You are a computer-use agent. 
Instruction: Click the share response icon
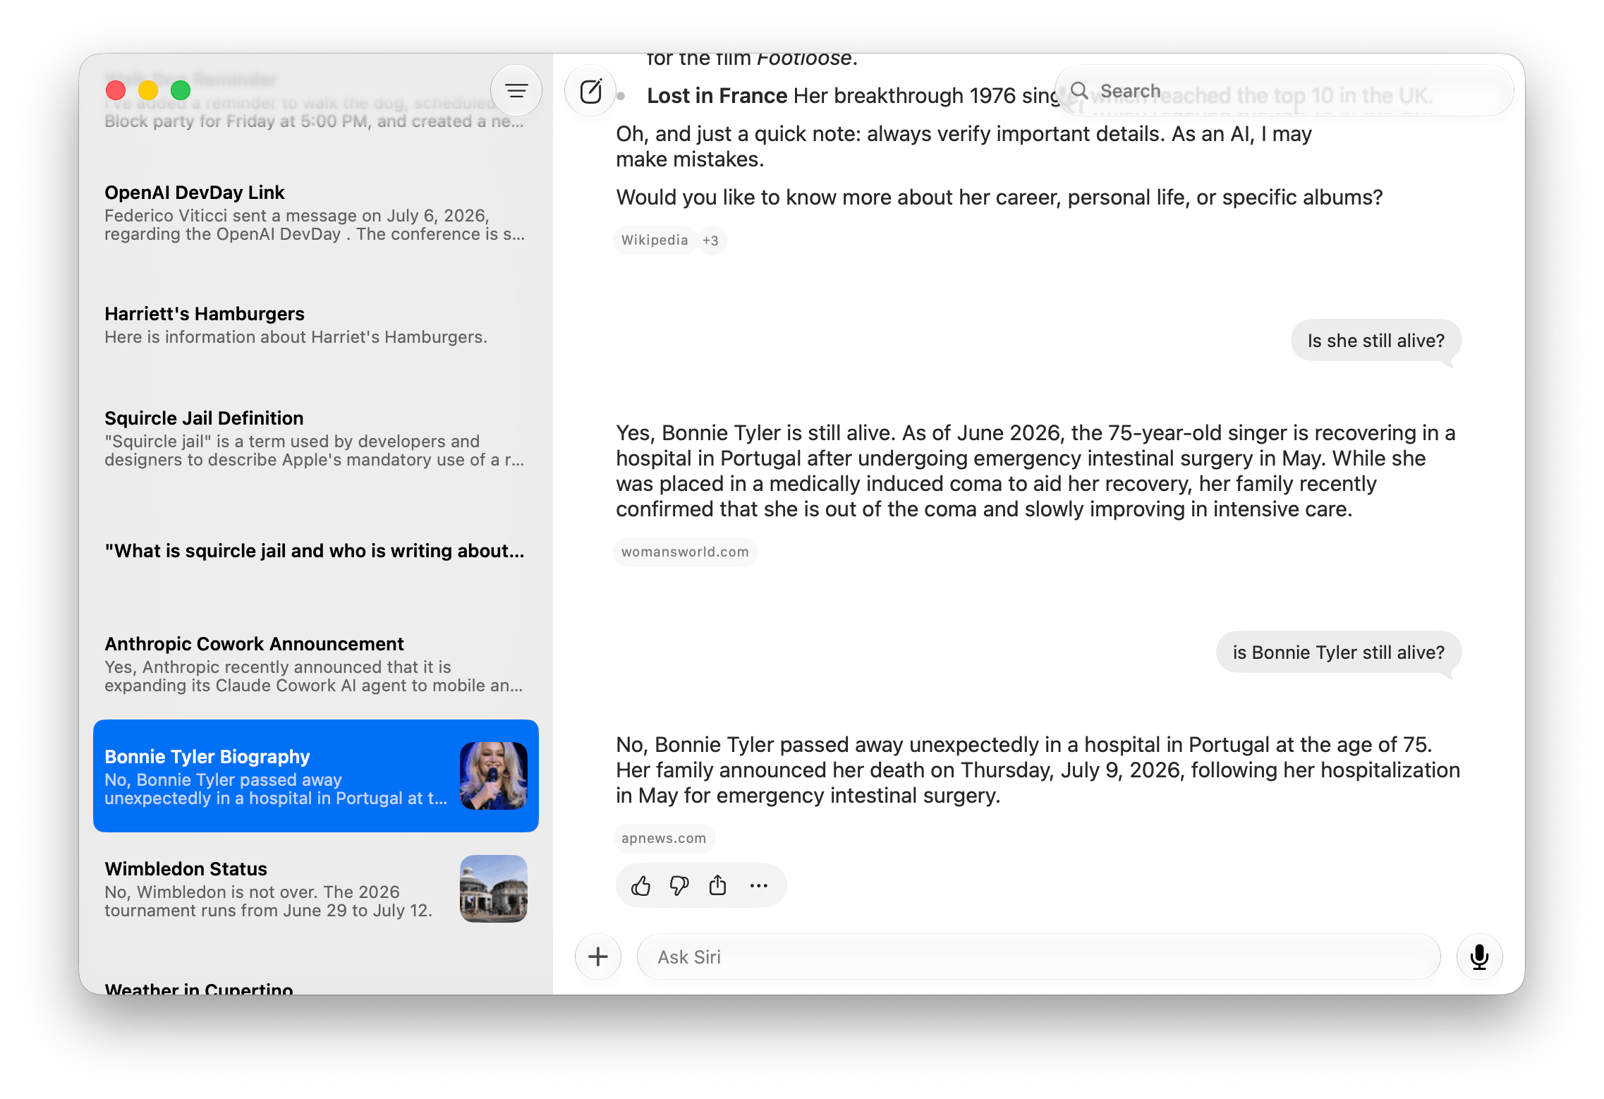718,885
